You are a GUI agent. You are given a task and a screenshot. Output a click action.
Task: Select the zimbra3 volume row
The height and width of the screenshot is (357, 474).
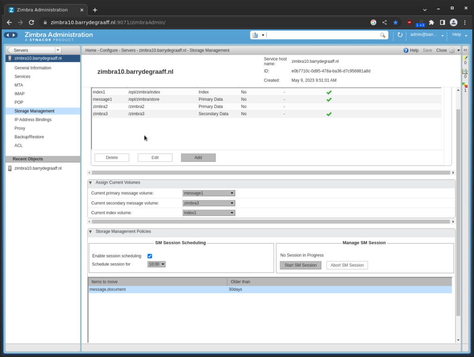pos(266,114)
